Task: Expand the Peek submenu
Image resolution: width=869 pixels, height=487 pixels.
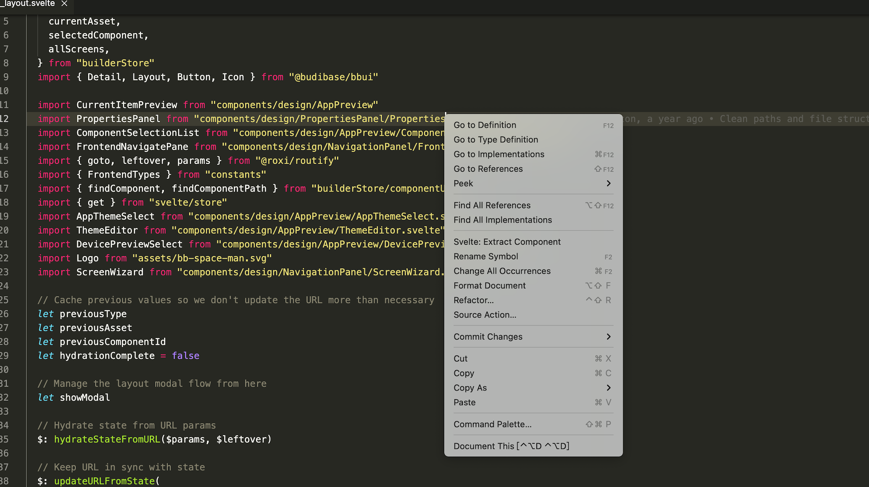Action: [x=463, y=183]
